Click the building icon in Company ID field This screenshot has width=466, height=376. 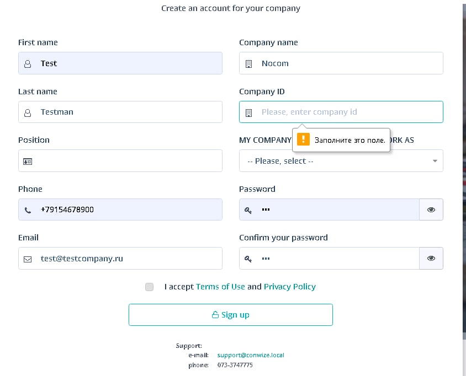point(249,113)
